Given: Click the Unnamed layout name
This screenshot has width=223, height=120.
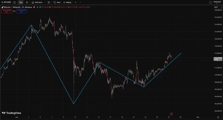Looking at the screenshot, I should click(x=217, y=2).
